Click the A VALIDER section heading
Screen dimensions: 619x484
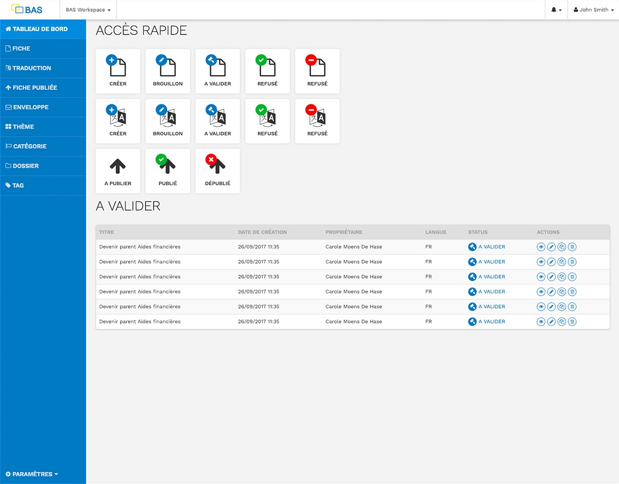(128, 206)
